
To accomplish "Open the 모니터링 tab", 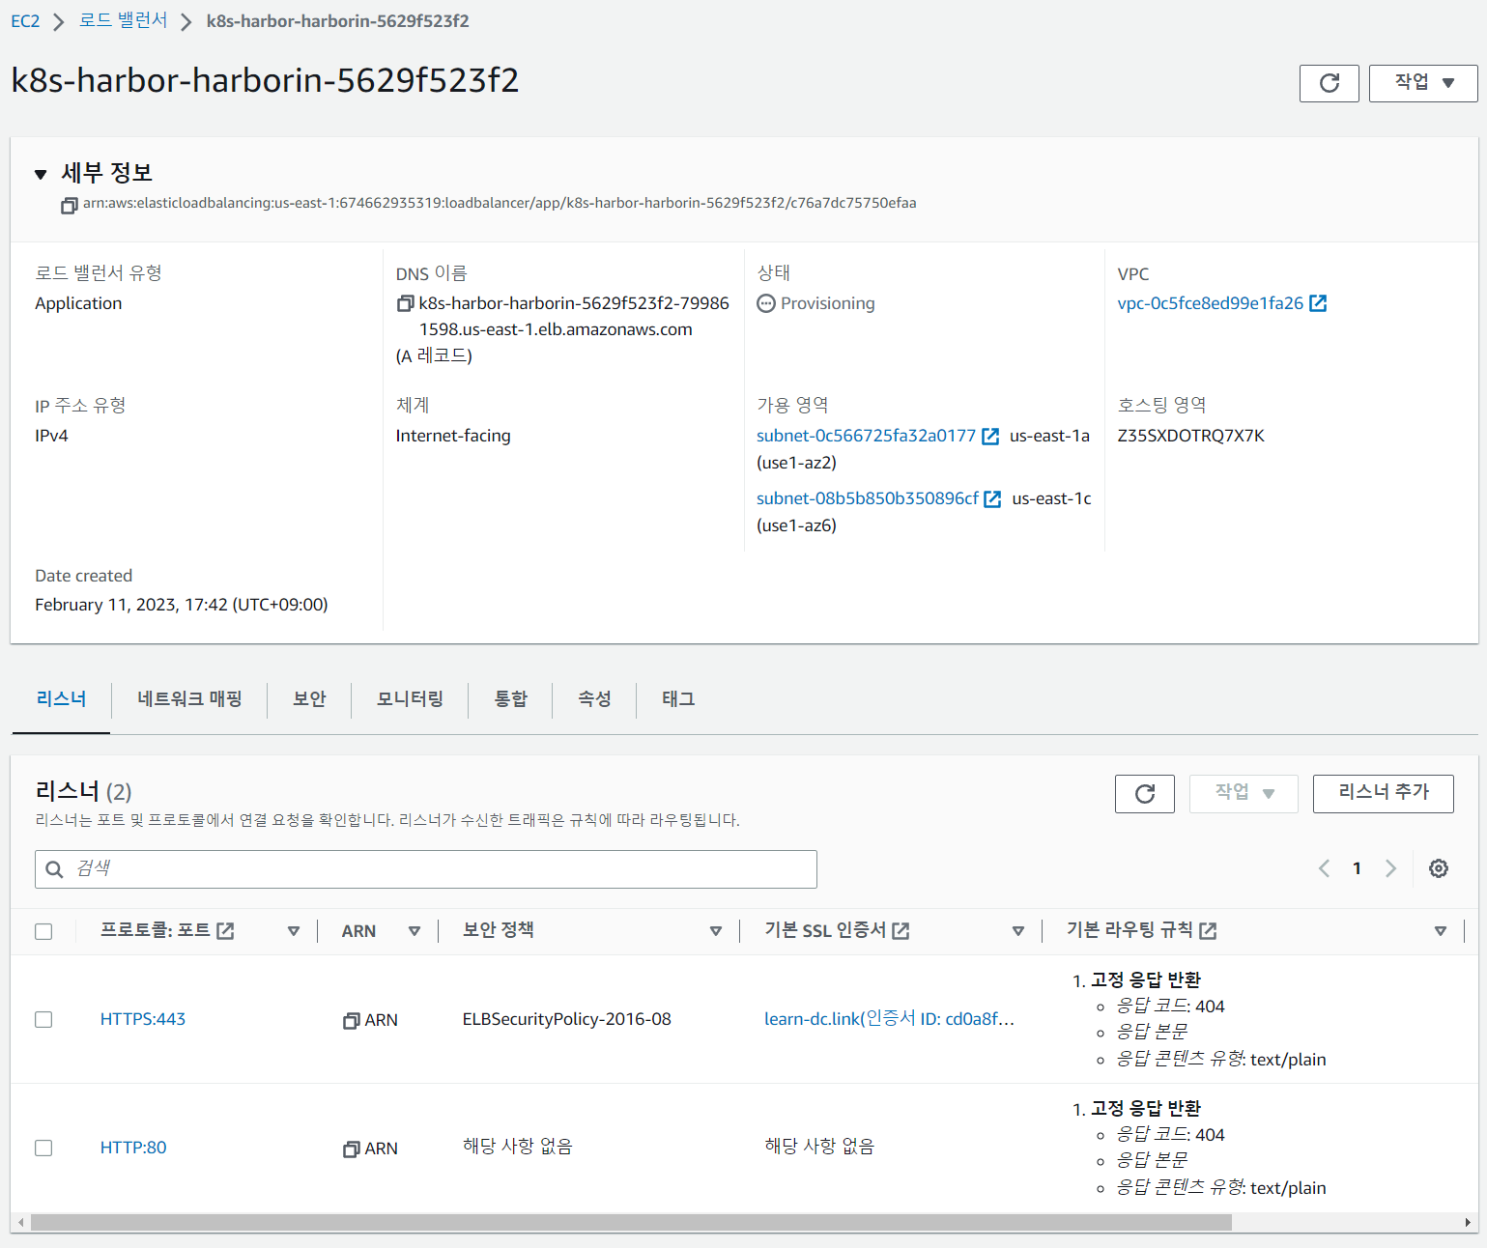I will click(x=410, y=698).
